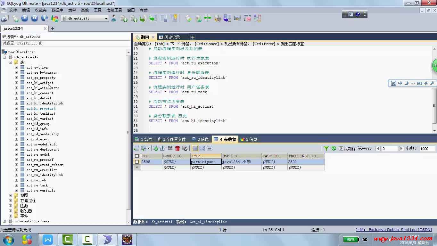The width and height of the screenshot is (437, 246).
Task: Expand the 存储过程 stored procedures folder
Action: click(x=10, y=201)
